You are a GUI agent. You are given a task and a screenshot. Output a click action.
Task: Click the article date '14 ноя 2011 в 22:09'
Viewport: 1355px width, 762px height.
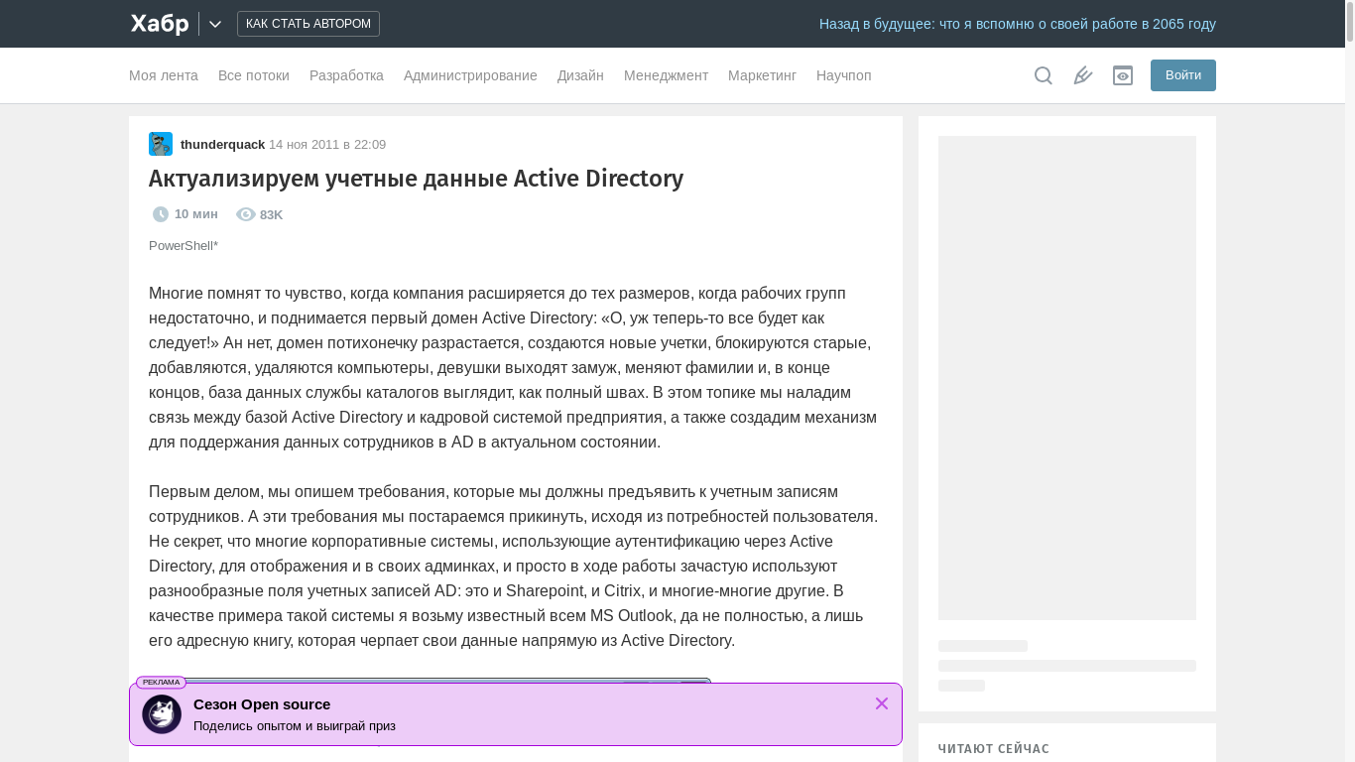pos(327,145)
